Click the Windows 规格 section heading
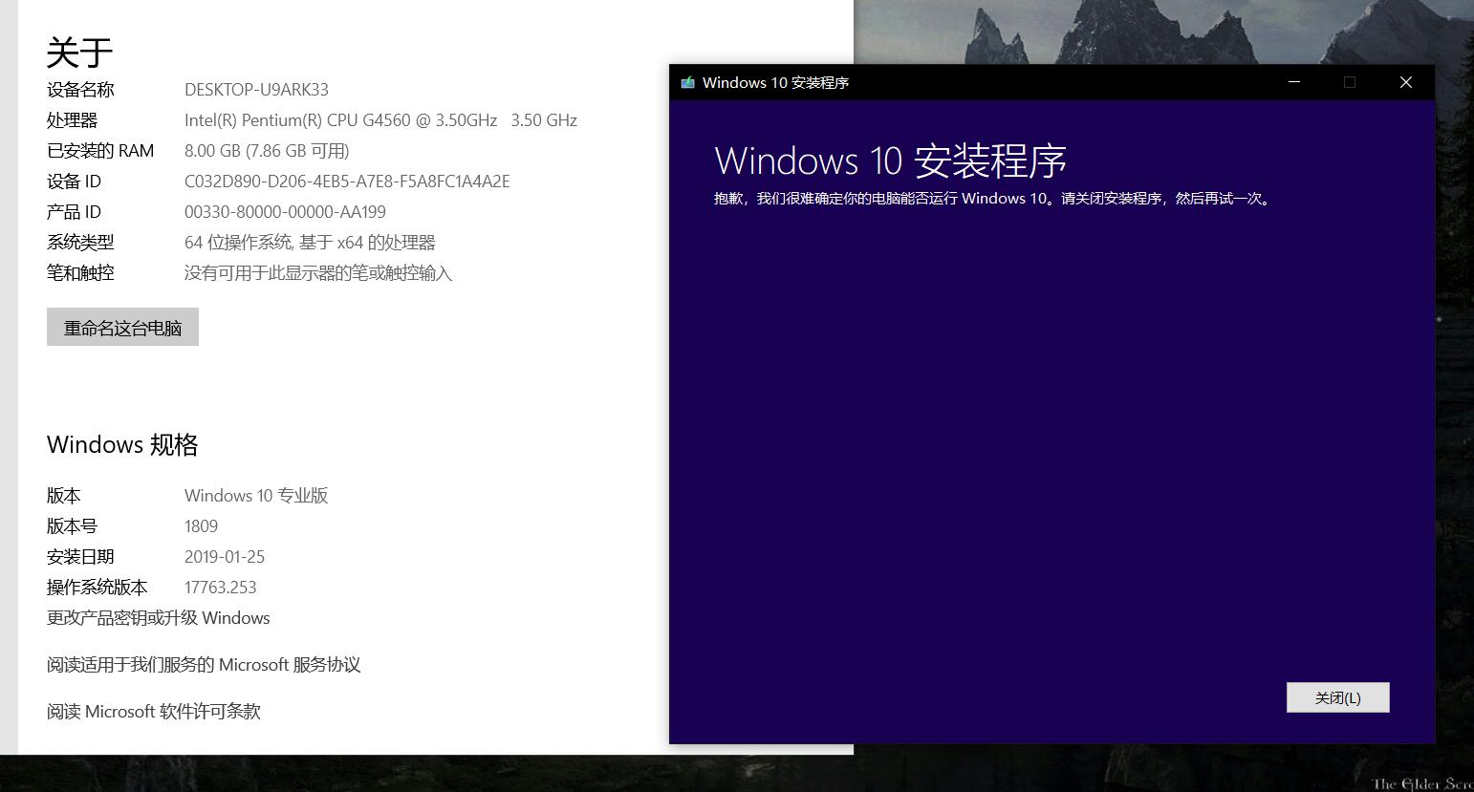Viewport: 1474px width, 792px height. (x=122, y=445)
